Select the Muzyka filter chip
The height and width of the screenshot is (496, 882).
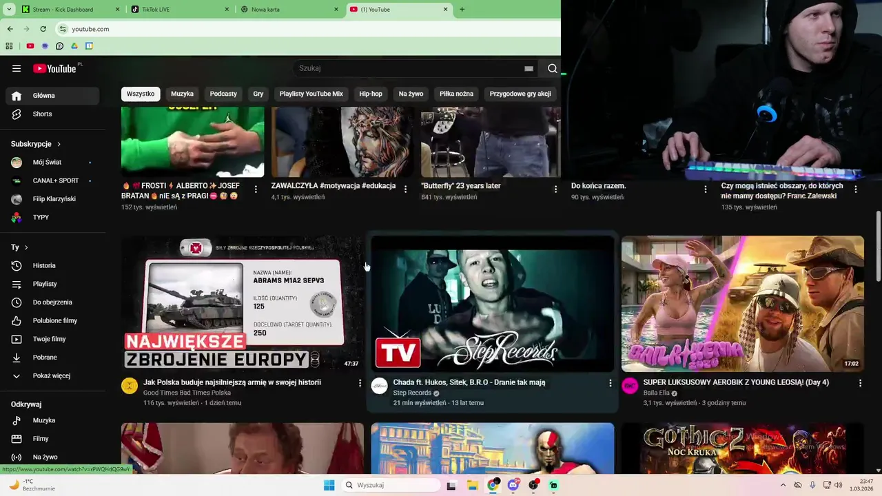[x=183, y=94]
